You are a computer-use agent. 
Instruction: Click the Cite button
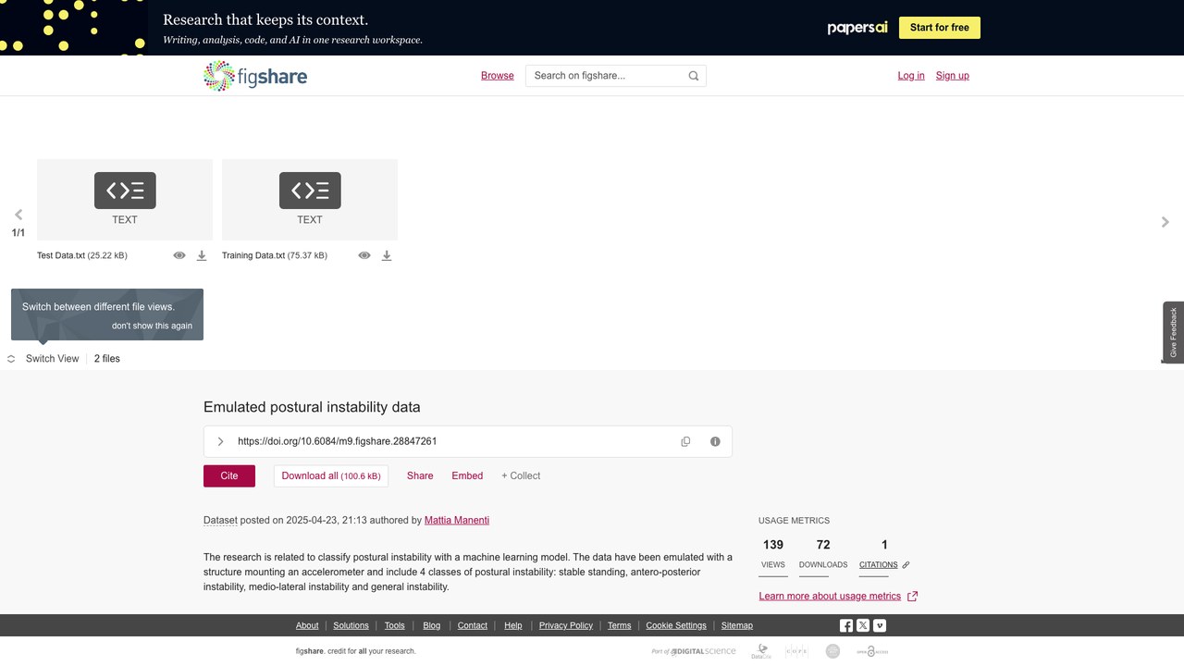pos(229,475)
